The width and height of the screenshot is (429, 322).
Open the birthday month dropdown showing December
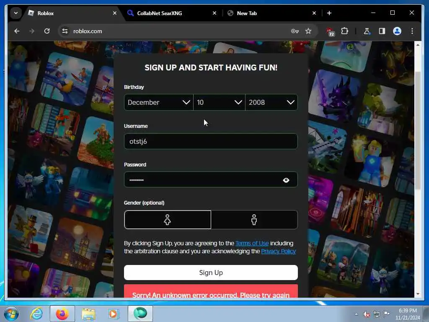tap(159, 102)
